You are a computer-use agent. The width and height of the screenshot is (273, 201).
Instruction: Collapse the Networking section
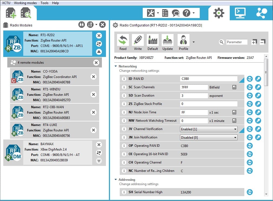point(116,66)
